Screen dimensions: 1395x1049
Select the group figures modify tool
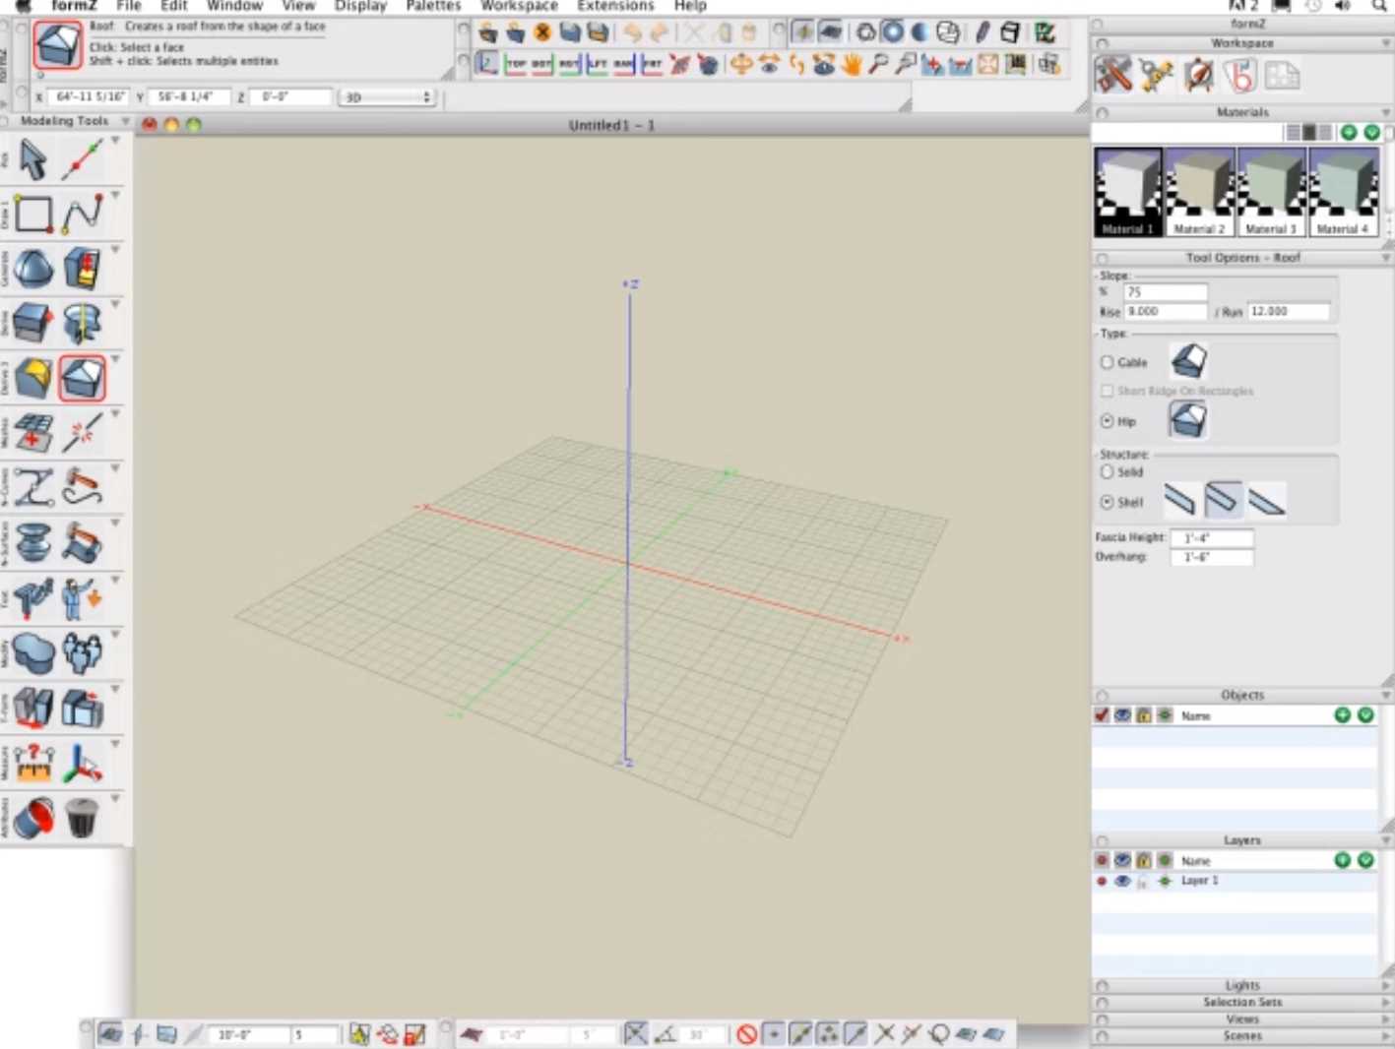pos(83,652)
